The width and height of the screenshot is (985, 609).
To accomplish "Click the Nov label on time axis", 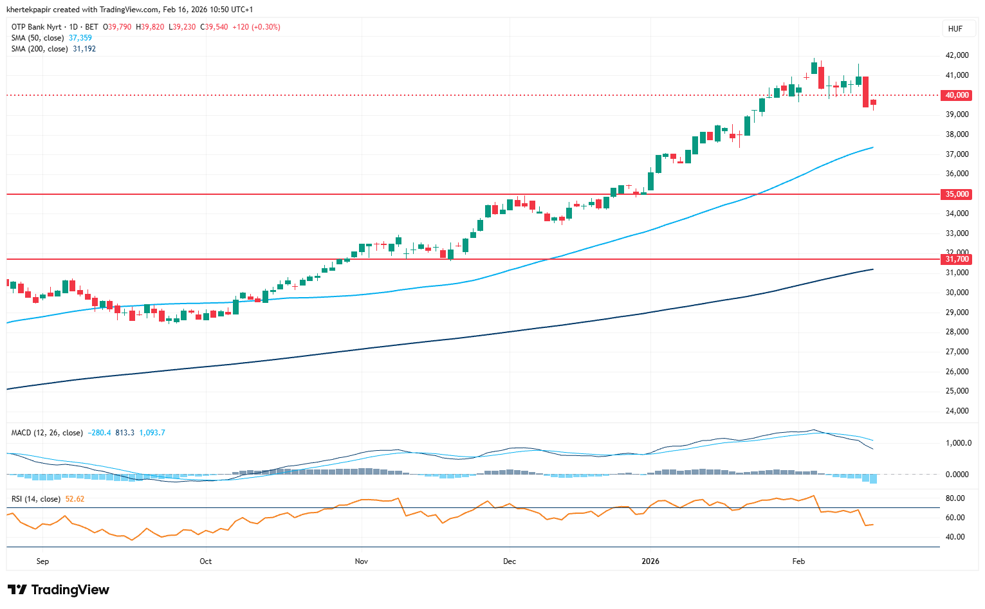I will coord(362,561).
